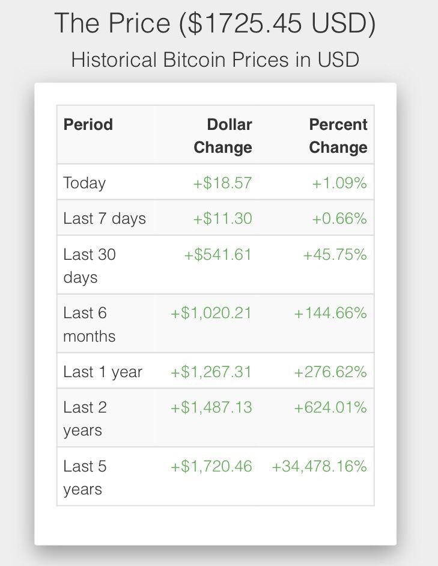
Task: Click the +624.01% percent change value
Action: tap(330, 407)
